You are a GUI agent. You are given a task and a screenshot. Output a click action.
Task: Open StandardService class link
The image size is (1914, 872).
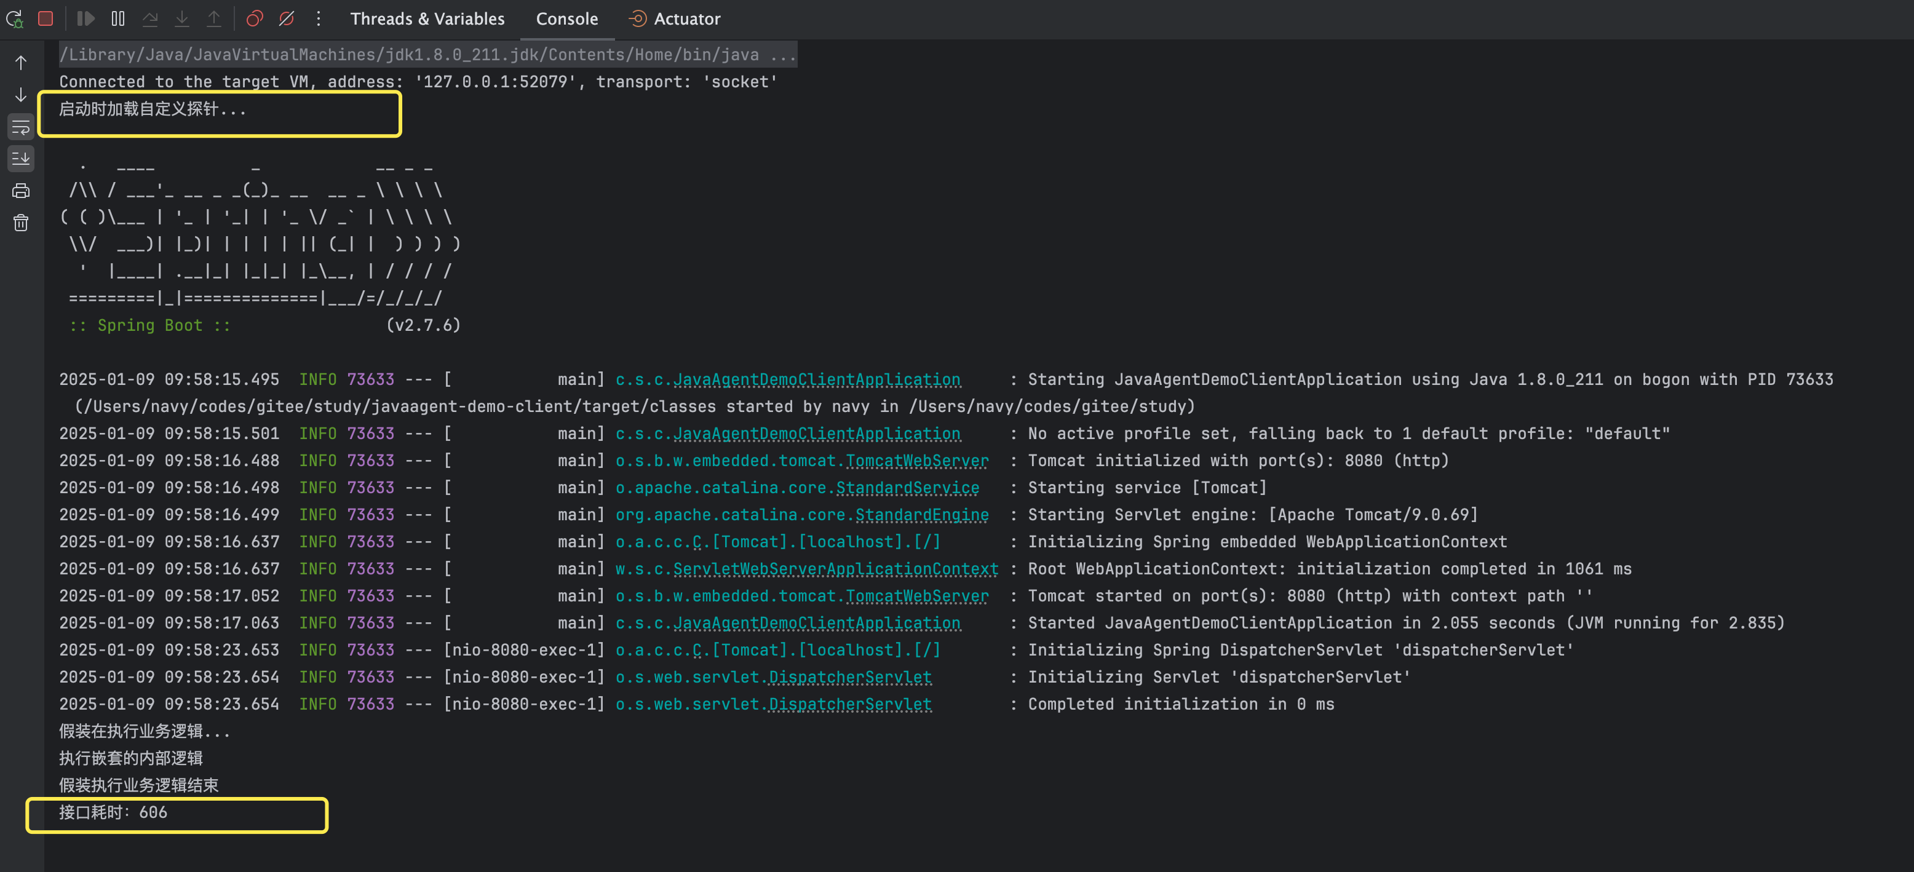coord(908,488)
